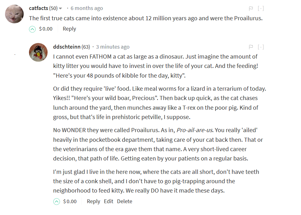The height and width of the screenshot is (215, 301).
Task: Click the '3 minutes ago' timestamp
Action: point(113,47)
